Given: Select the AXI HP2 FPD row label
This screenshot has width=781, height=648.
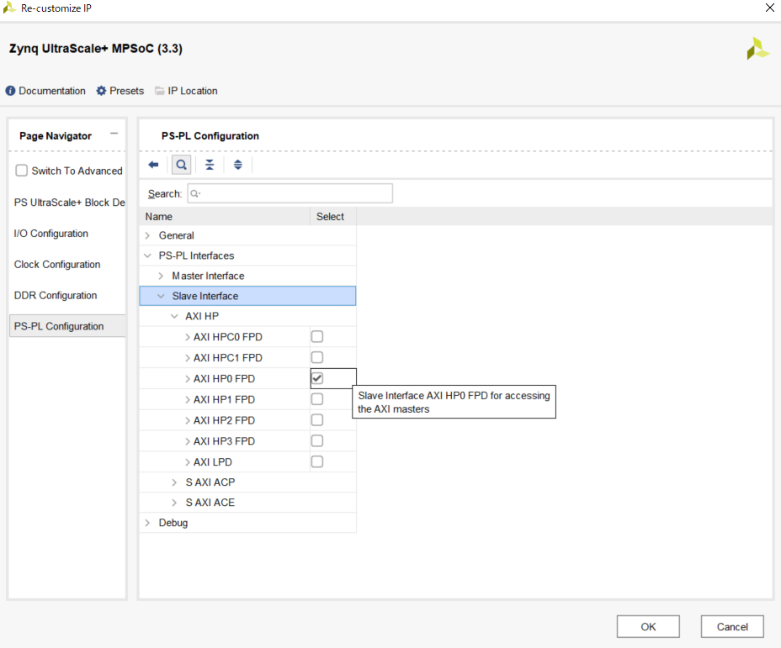Looking at the screenshot, I should click(224, 421).
